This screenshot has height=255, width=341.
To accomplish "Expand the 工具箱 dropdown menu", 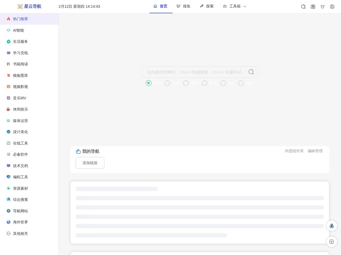I will 235,6.
